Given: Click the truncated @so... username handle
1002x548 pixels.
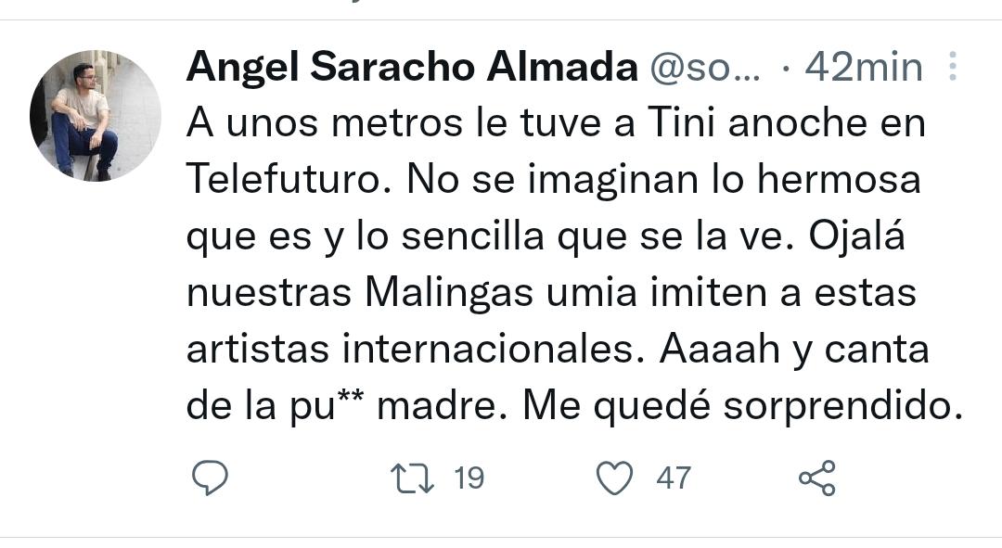Looking at the screenshot, I should pos(705,67).
